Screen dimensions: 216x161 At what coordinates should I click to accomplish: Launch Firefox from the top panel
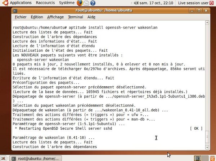point(80,3)
